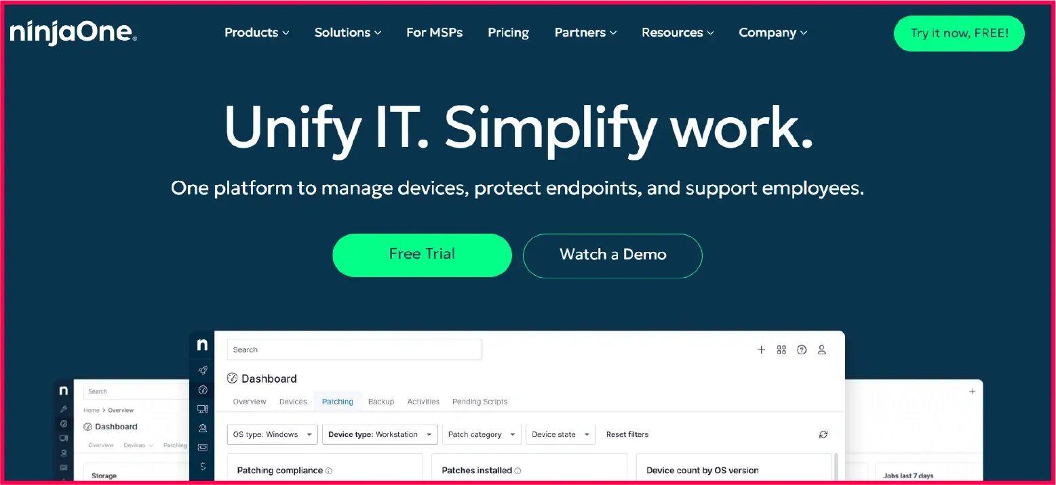Open the user profile icon in front dashboard
Screen dimensions: 1056x485
tap(821, 350)
